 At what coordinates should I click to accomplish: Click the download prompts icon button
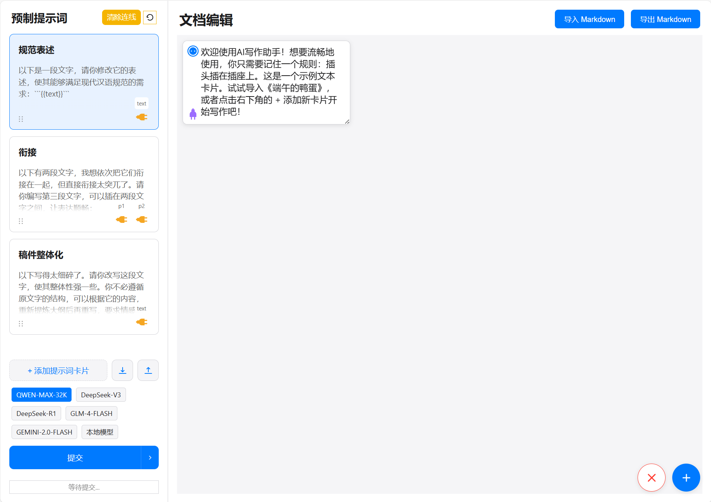pos(122,370)
